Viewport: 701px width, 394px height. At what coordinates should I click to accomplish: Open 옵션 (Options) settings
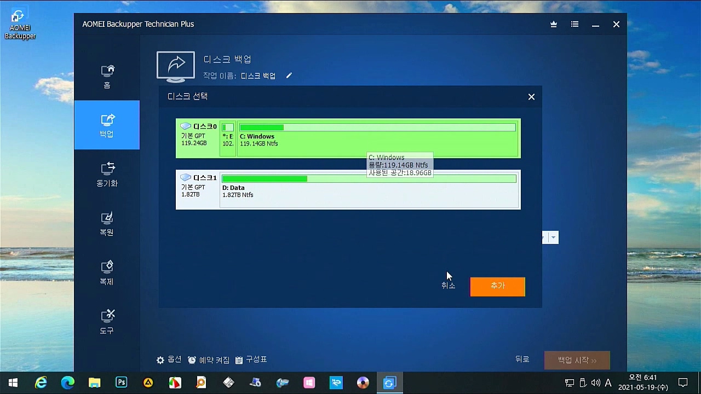169,360
